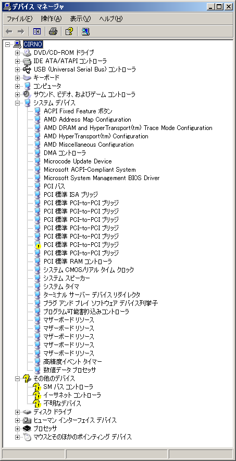
Task: Open the 操作(A) menu
Action: 52,19
